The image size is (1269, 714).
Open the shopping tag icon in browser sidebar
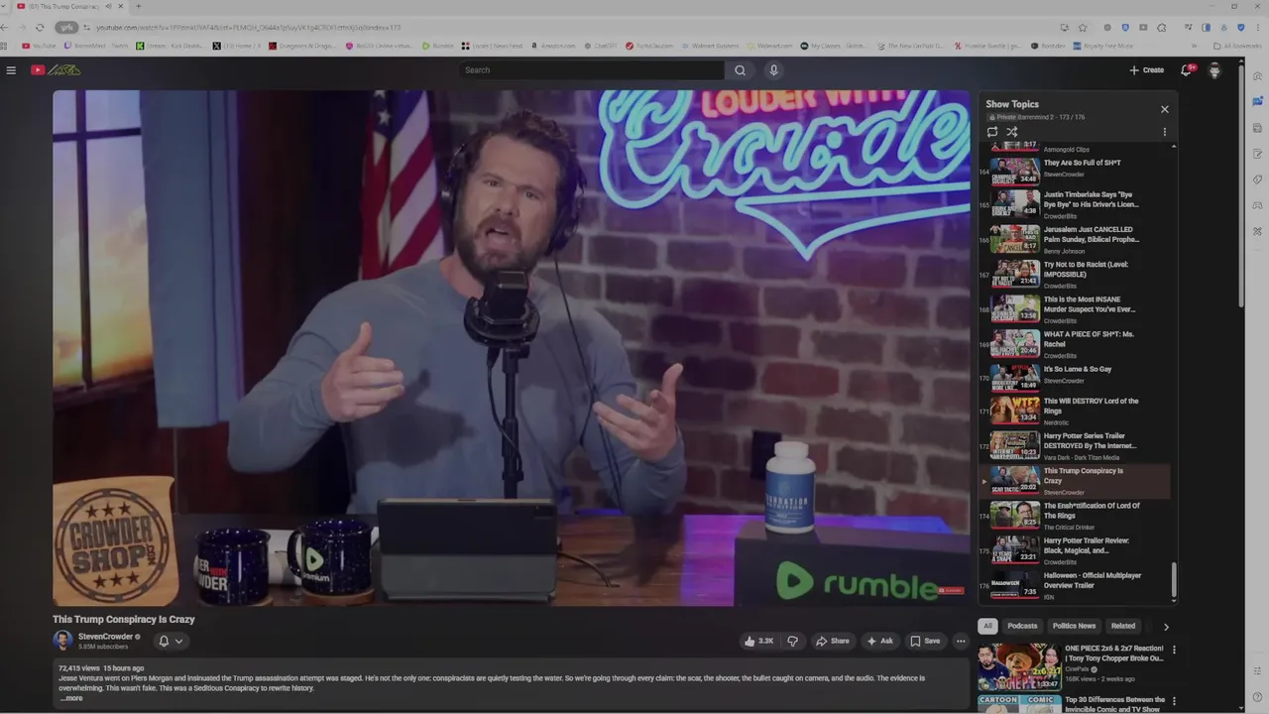pyautogui.click(x=1257, y=179)
